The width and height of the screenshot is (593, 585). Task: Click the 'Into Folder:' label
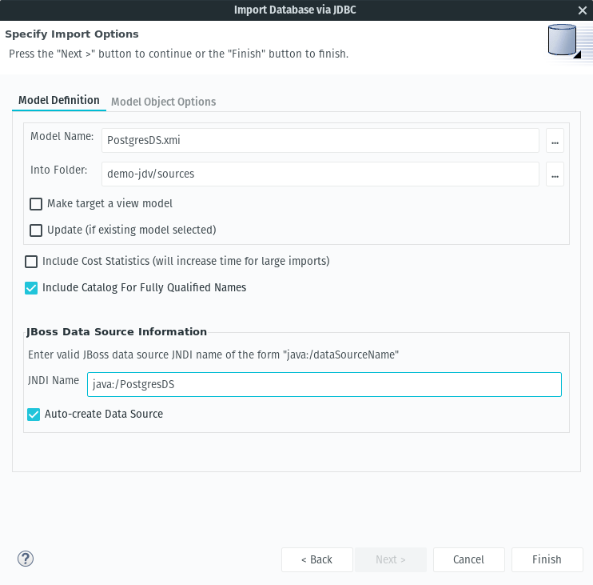pos(58,170)
